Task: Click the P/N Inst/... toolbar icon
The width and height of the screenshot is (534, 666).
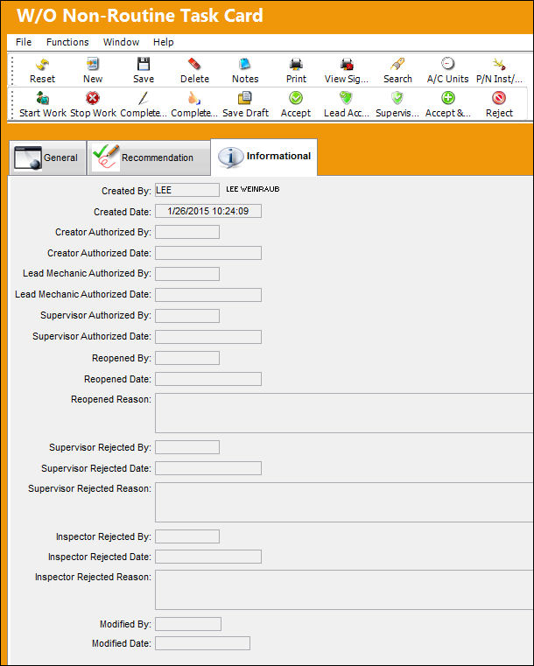Action: click(499, 65)
